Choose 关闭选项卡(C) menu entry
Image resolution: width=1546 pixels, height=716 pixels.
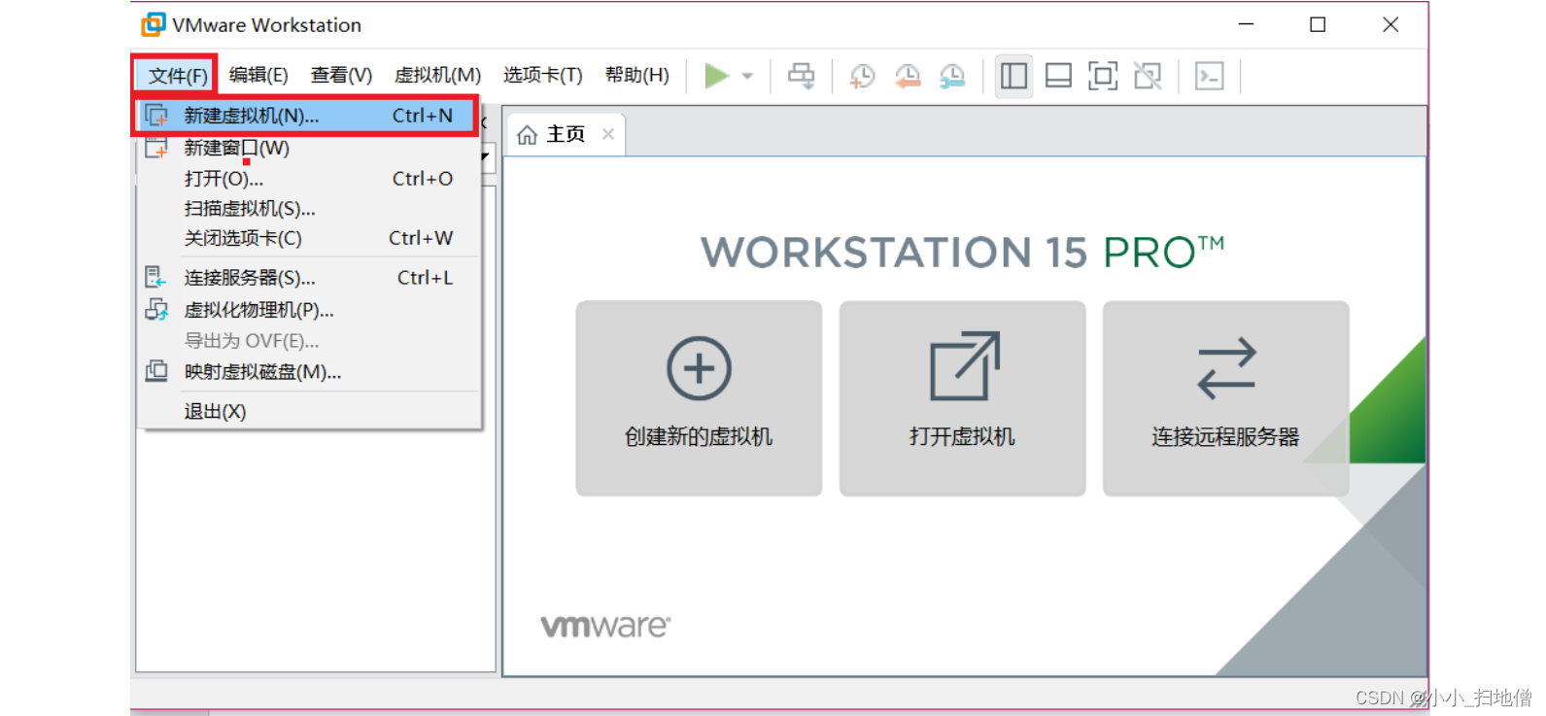308,238
